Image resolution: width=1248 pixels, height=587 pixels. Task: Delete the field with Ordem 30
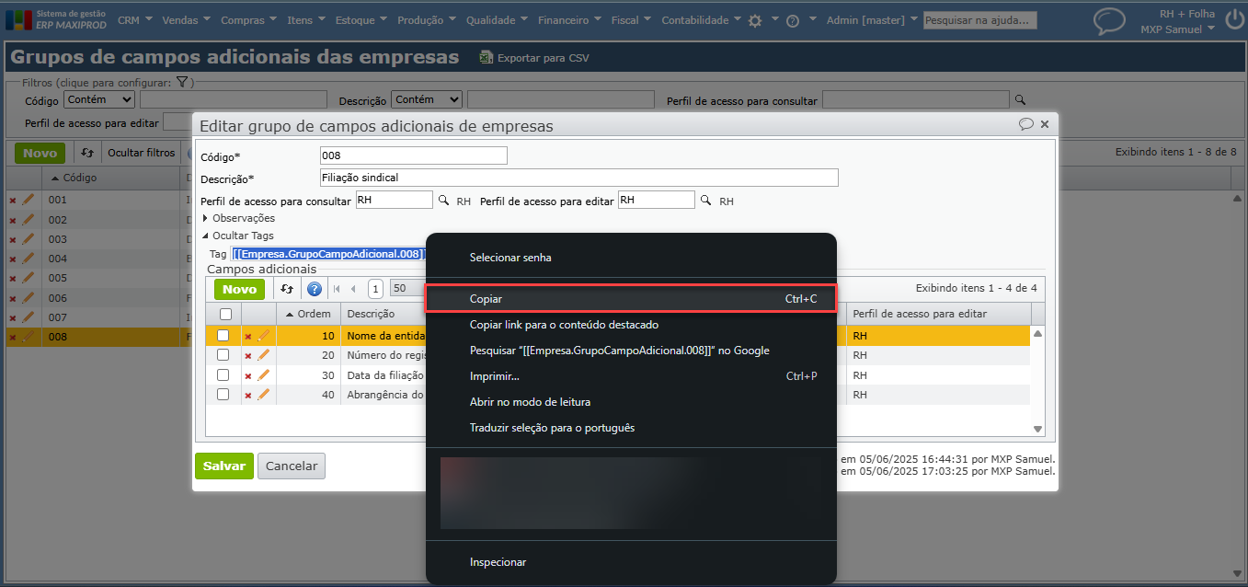coord(248,375)
